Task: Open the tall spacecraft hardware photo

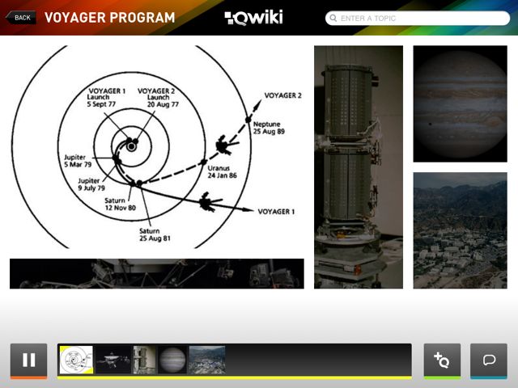Action: pos(359,167)
